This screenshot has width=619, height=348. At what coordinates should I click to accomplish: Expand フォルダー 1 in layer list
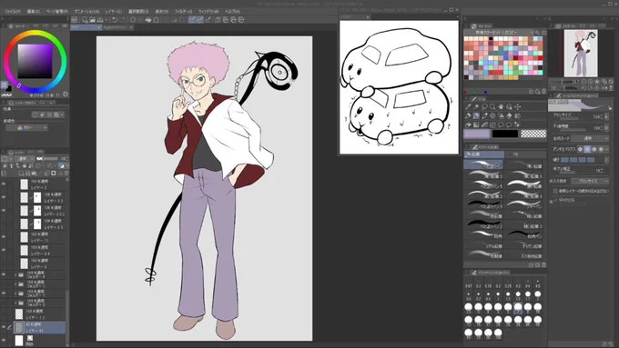pos(15,284)
